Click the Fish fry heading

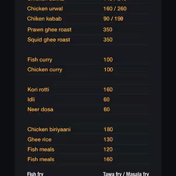coord(35,174)
